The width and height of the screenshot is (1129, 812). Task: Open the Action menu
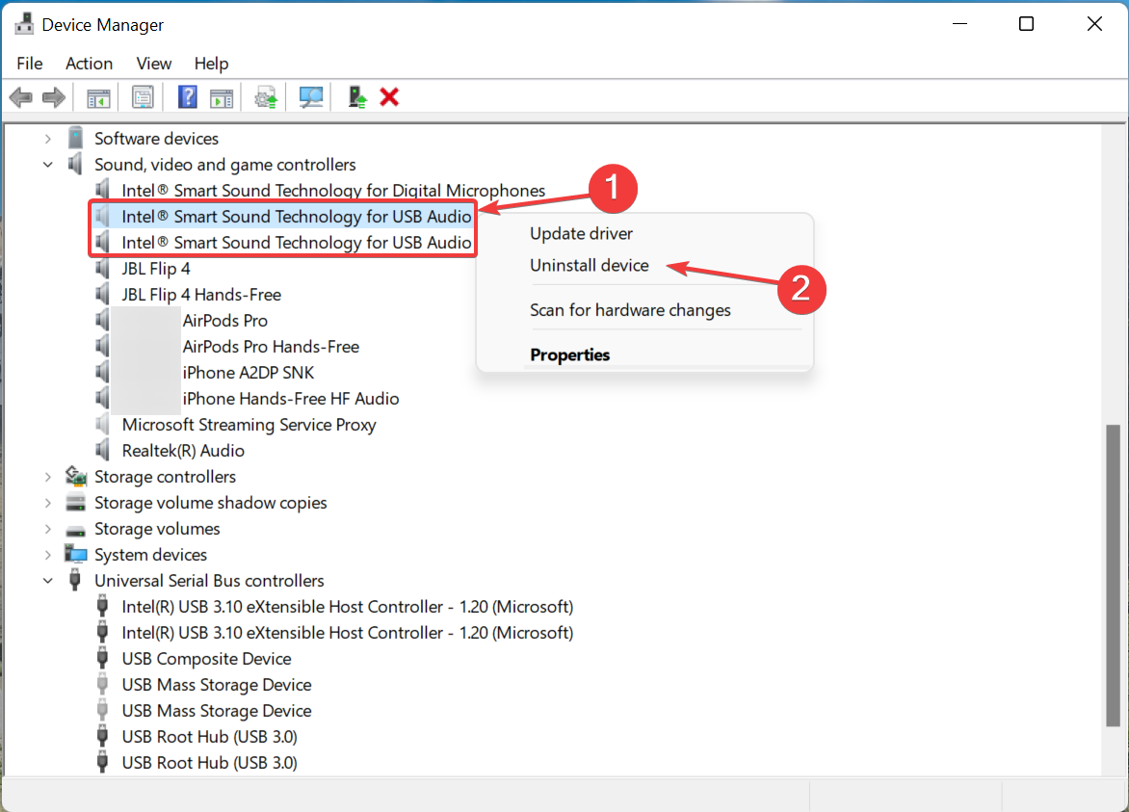(x=90, y=64)
